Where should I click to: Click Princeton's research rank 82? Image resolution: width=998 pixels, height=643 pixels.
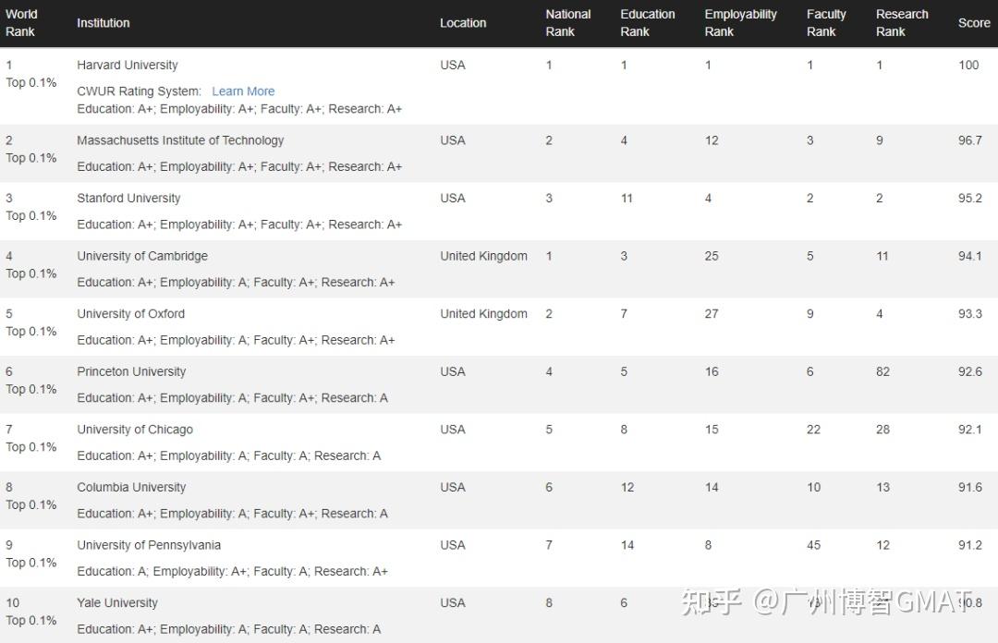(882, 371)
